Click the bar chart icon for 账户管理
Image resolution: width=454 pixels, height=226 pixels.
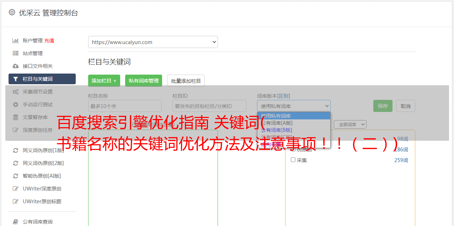[x=16, y=41]
